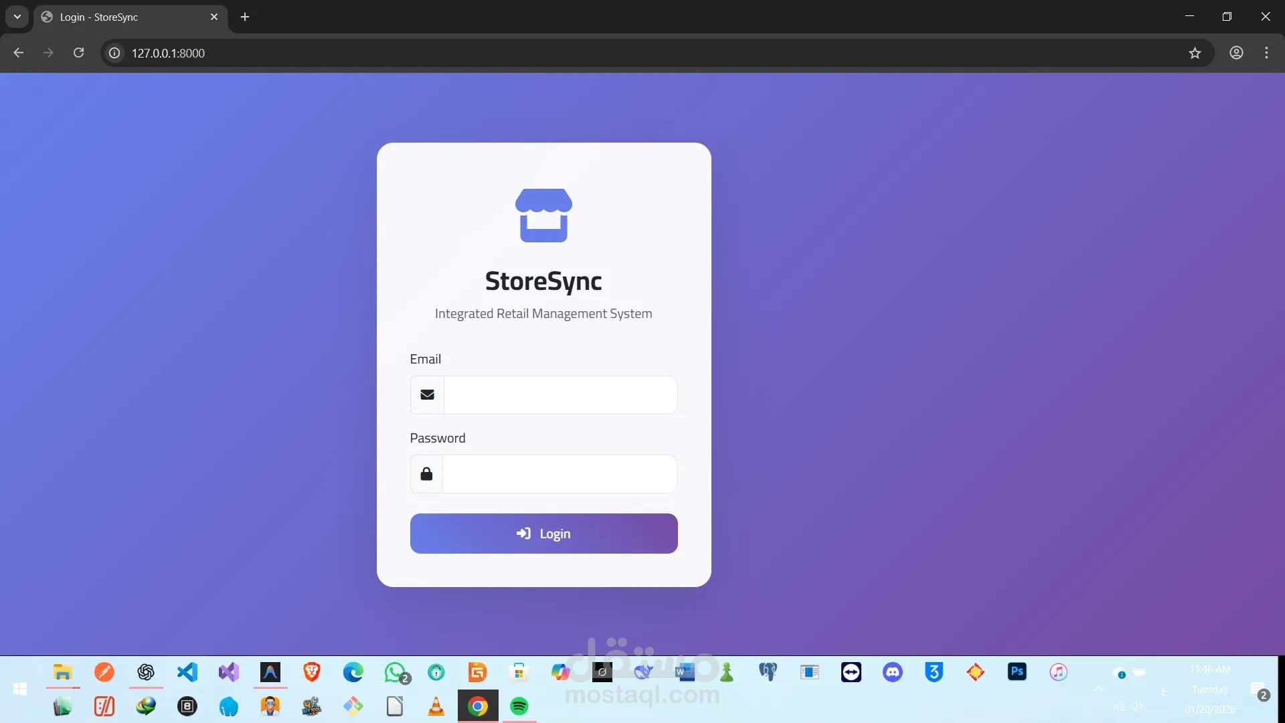View site information icon in address bar
Screen dimensions: 1285x723
coord(115,53)
